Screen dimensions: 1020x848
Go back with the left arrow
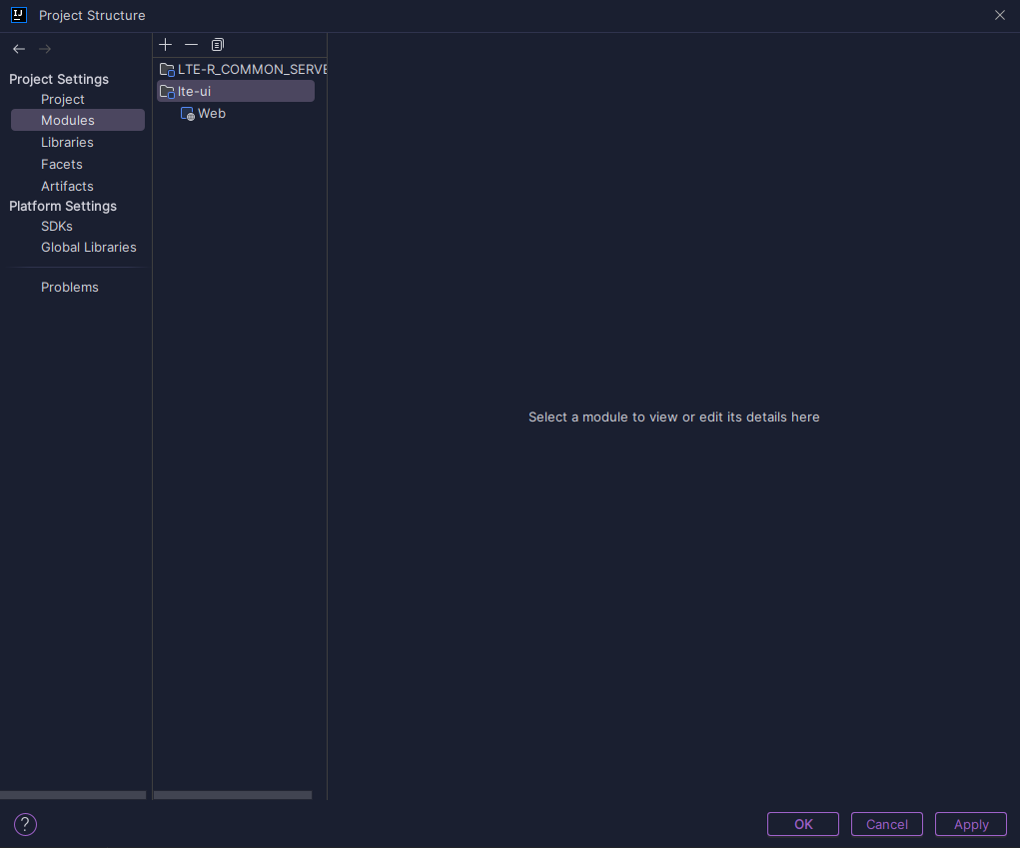[x=19, y=49]
